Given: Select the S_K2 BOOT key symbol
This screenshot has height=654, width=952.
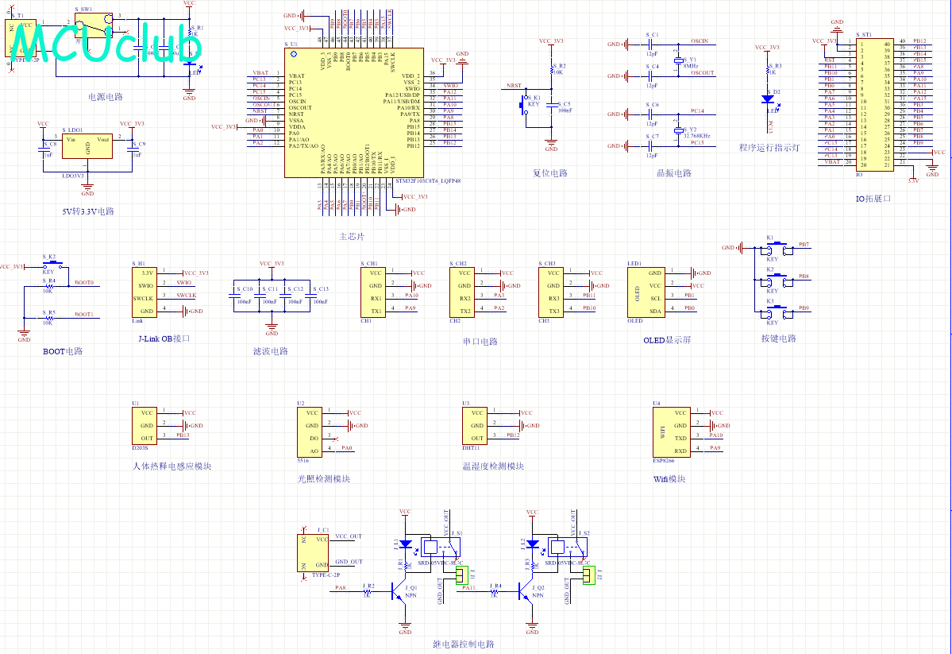Looking at the screenshot, I should 52,265.
